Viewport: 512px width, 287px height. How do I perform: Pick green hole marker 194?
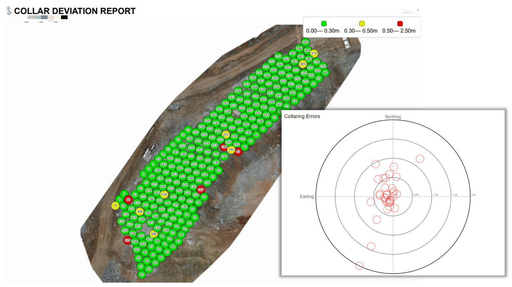click(x=224, y=156)
